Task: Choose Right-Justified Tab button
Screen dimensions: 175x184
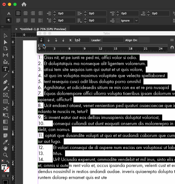Action: (56, 40)
